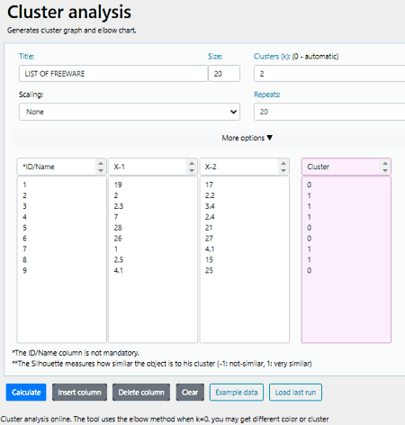Click the Clusters (k) input field
The width and height of the screenshot is (405, 425).
[x=329, y=74]
